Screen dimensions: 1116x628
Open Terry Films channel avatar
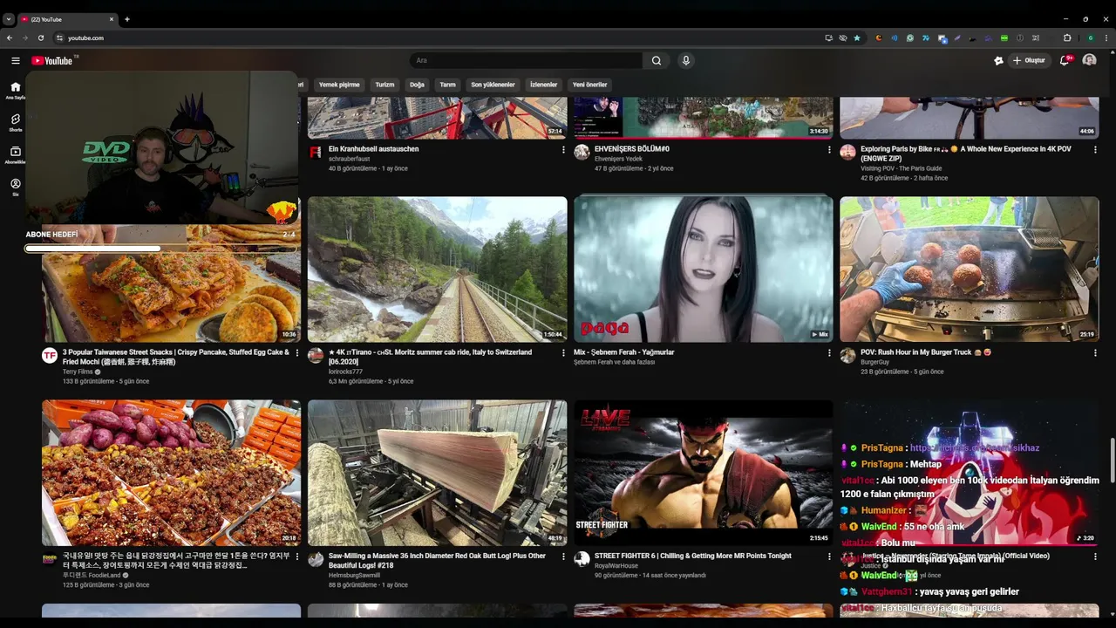point(50,355)
